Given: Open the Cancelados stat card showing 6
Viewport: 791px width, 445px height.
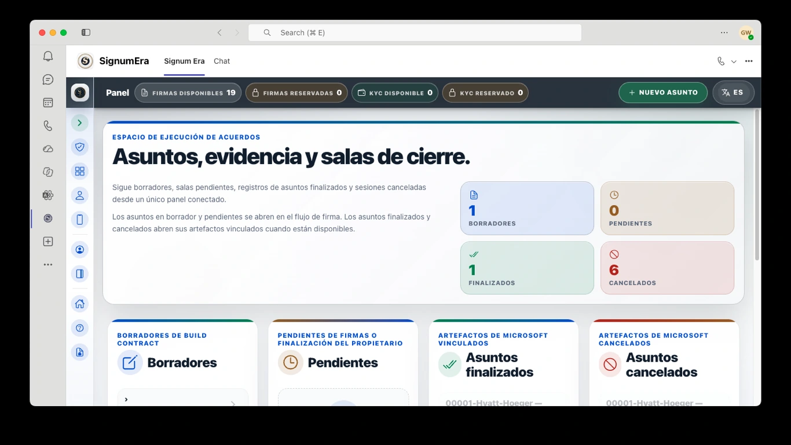Looking at the screenshot, I should [x=667, y=268].
